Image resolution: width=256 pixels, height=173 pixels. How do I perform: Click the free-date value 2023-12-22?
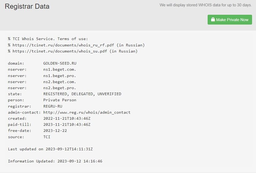click(x=55, y=131)
